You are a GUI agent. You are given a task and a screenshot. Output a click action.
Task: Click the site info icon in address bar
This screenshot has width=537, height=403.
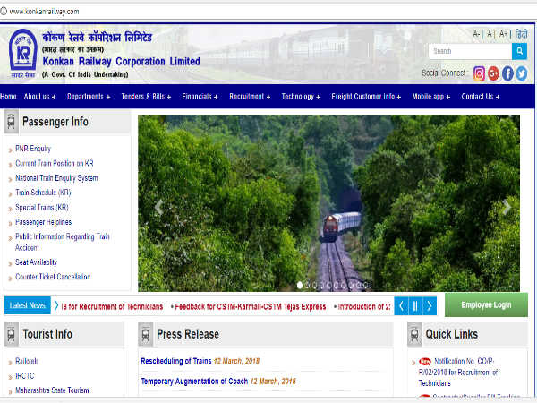[x=4, y=12]
